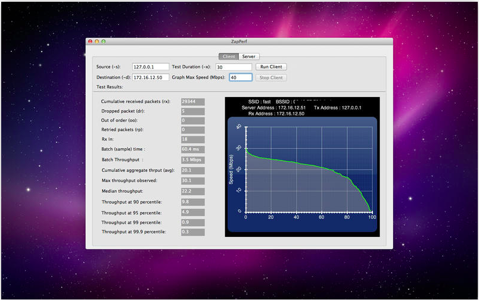Screen dimensions: 479x300
Task: Switch to the Server tab
Action: coord(248,57)
